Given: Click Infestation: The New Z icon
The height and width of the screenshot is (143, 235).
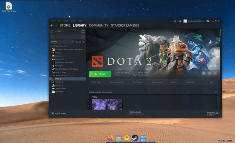Looking at the screenshot, I should coord(53,63).
